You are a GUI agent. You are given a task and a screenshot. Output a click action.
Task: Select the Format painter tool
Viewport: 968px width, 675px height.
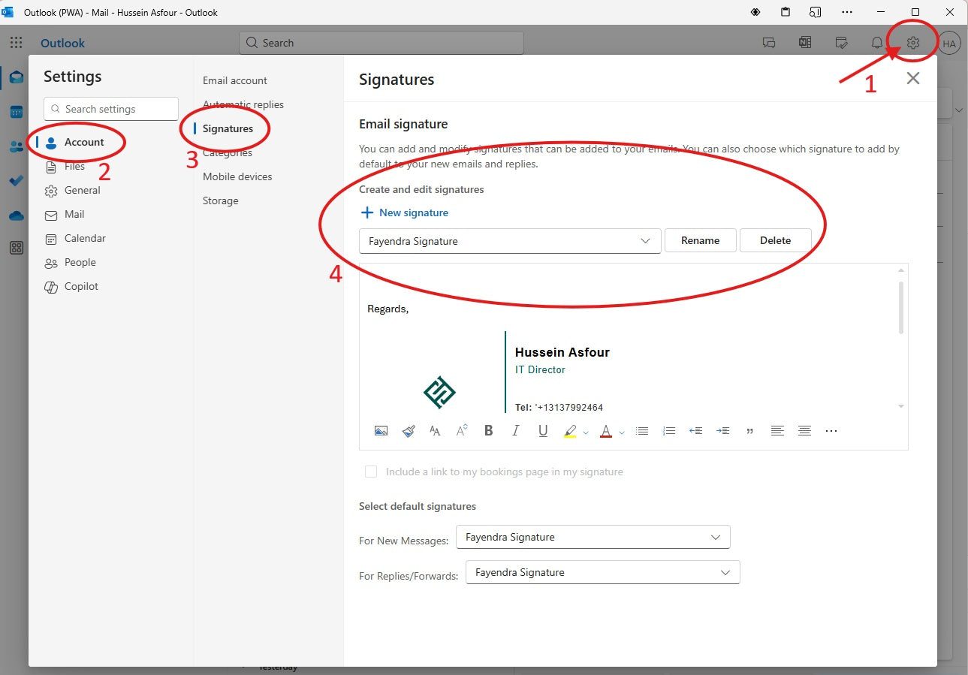point(409,431)
